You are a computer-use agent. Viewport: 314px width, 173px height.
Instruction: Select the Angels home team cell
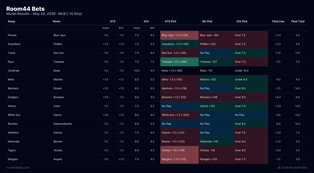pyautogui.click(x=58, y=159)
